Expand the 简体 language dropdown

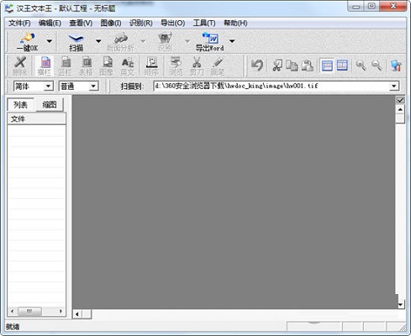coord(48,86)
